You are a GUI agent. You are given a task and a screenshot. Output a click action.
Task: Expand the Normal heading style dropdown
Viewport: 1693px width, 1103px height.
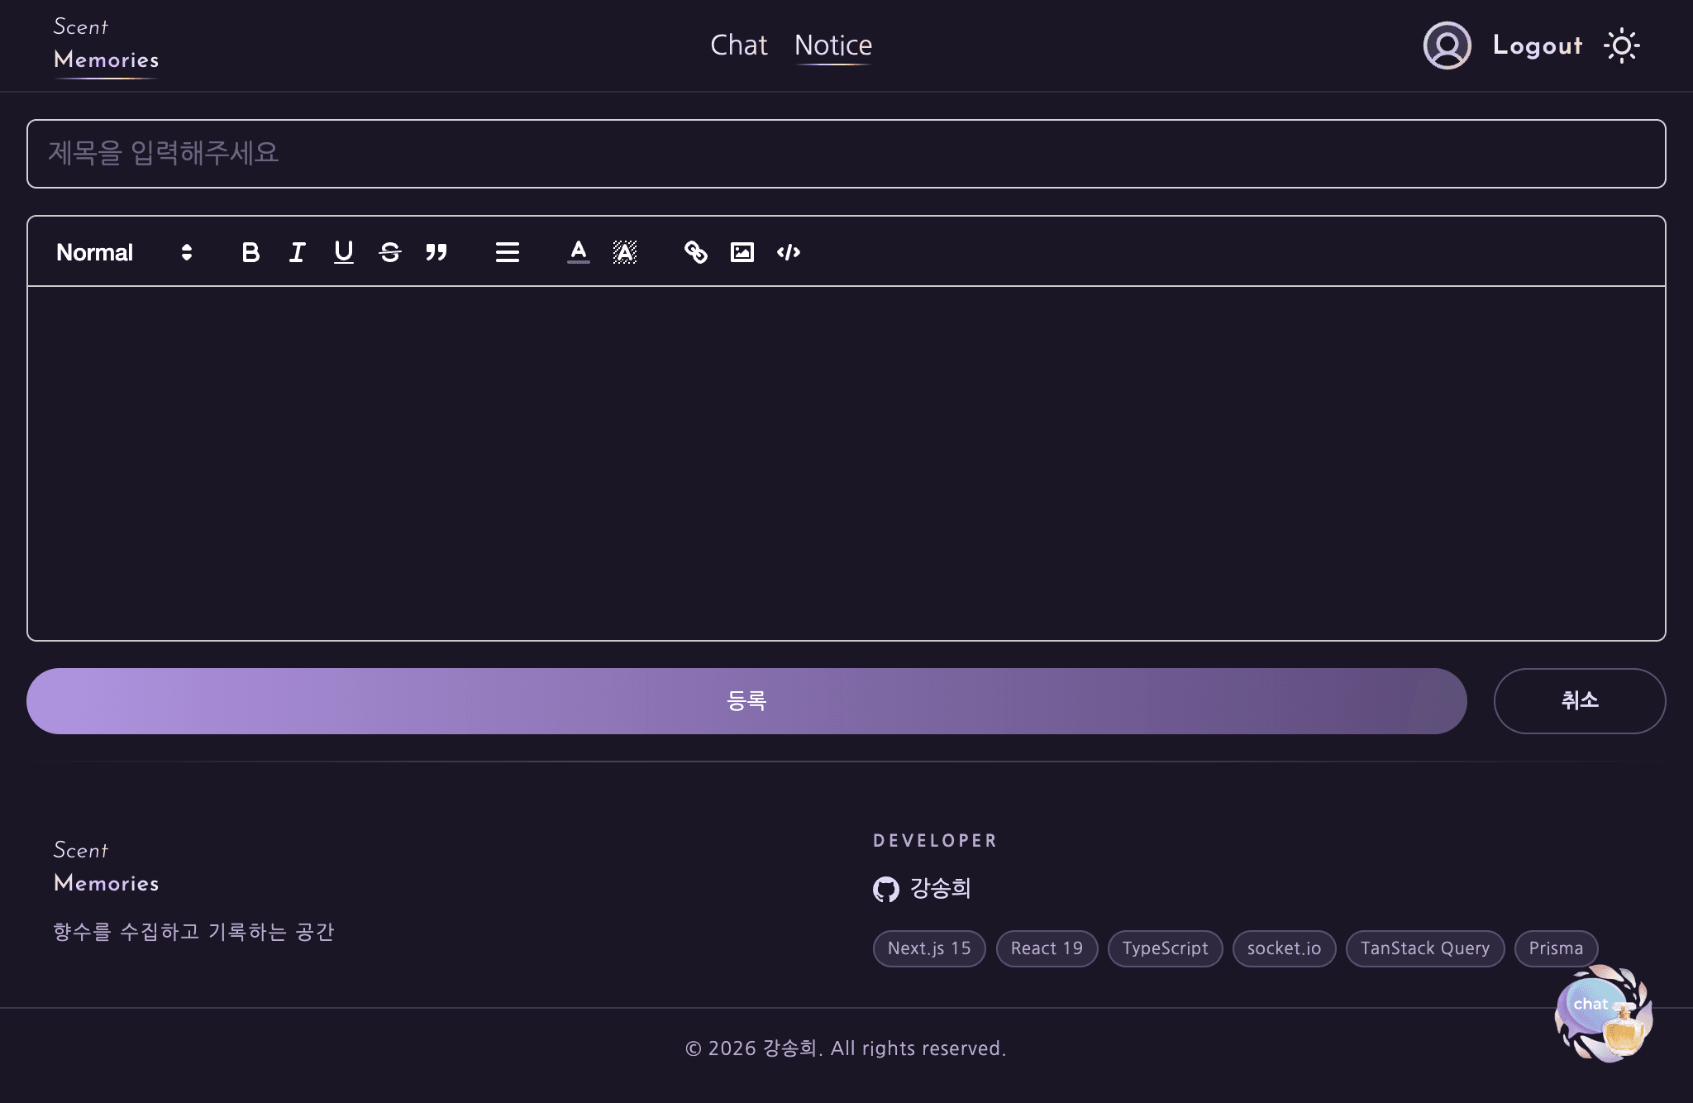click(124, 252)
